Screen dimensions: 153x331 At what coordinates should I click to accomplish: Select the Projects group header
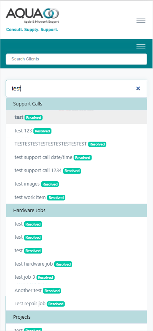click(x=76, y=317)
